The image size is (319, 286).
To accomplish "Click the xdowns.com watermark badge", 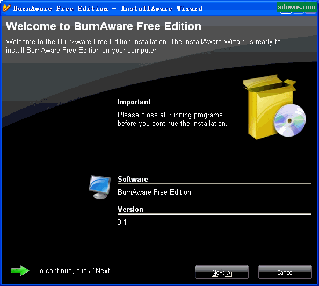I will click(x=296, y=7).
